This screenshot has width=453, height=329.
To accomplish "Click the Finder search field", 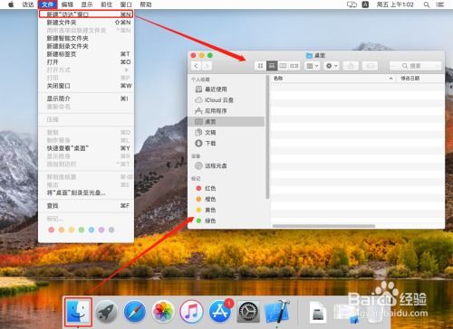I will 416,66.
